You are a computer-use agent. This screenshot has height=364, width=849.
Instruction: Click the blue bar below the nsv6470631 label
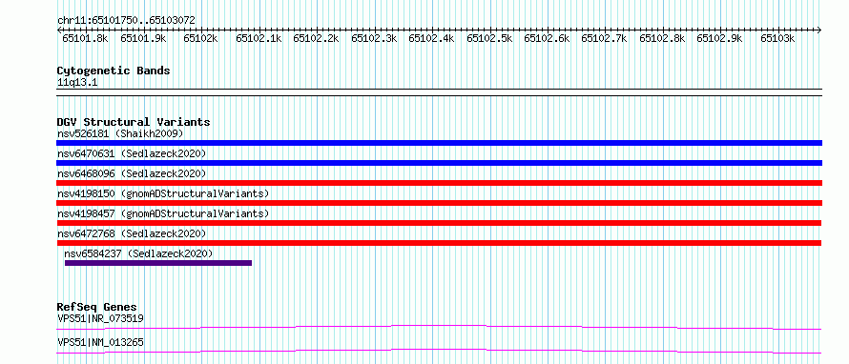(439, 163)
